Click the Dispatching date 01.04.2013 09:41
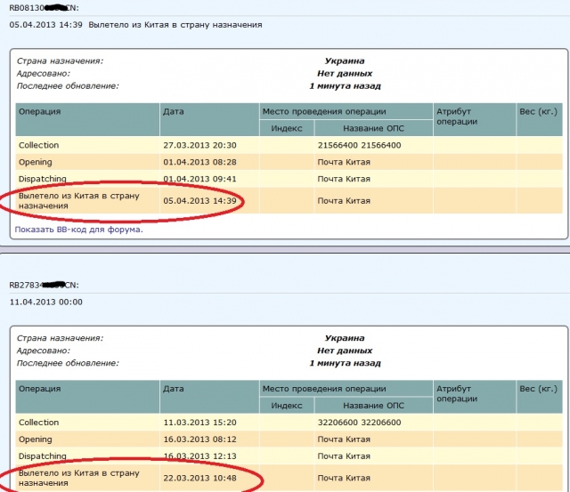This screenshot has width=570, height=492. (x=199, y=179)
